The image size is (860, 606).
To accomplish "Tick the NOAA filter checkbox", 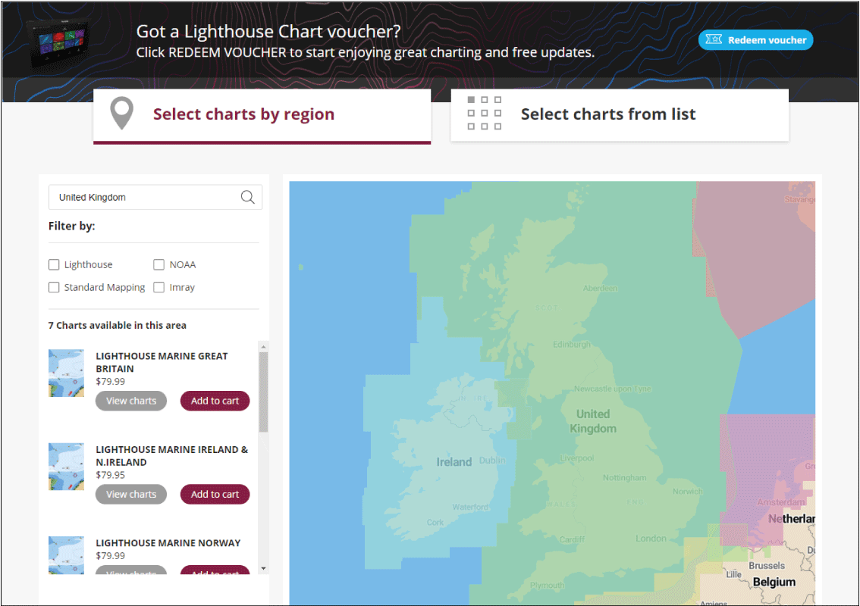I will (159, 264).
